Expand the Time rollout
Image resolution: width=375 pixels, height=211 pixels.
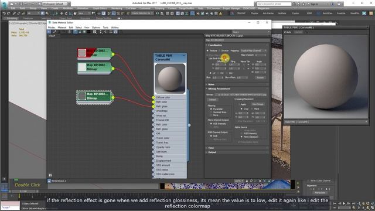click(237, 148)
